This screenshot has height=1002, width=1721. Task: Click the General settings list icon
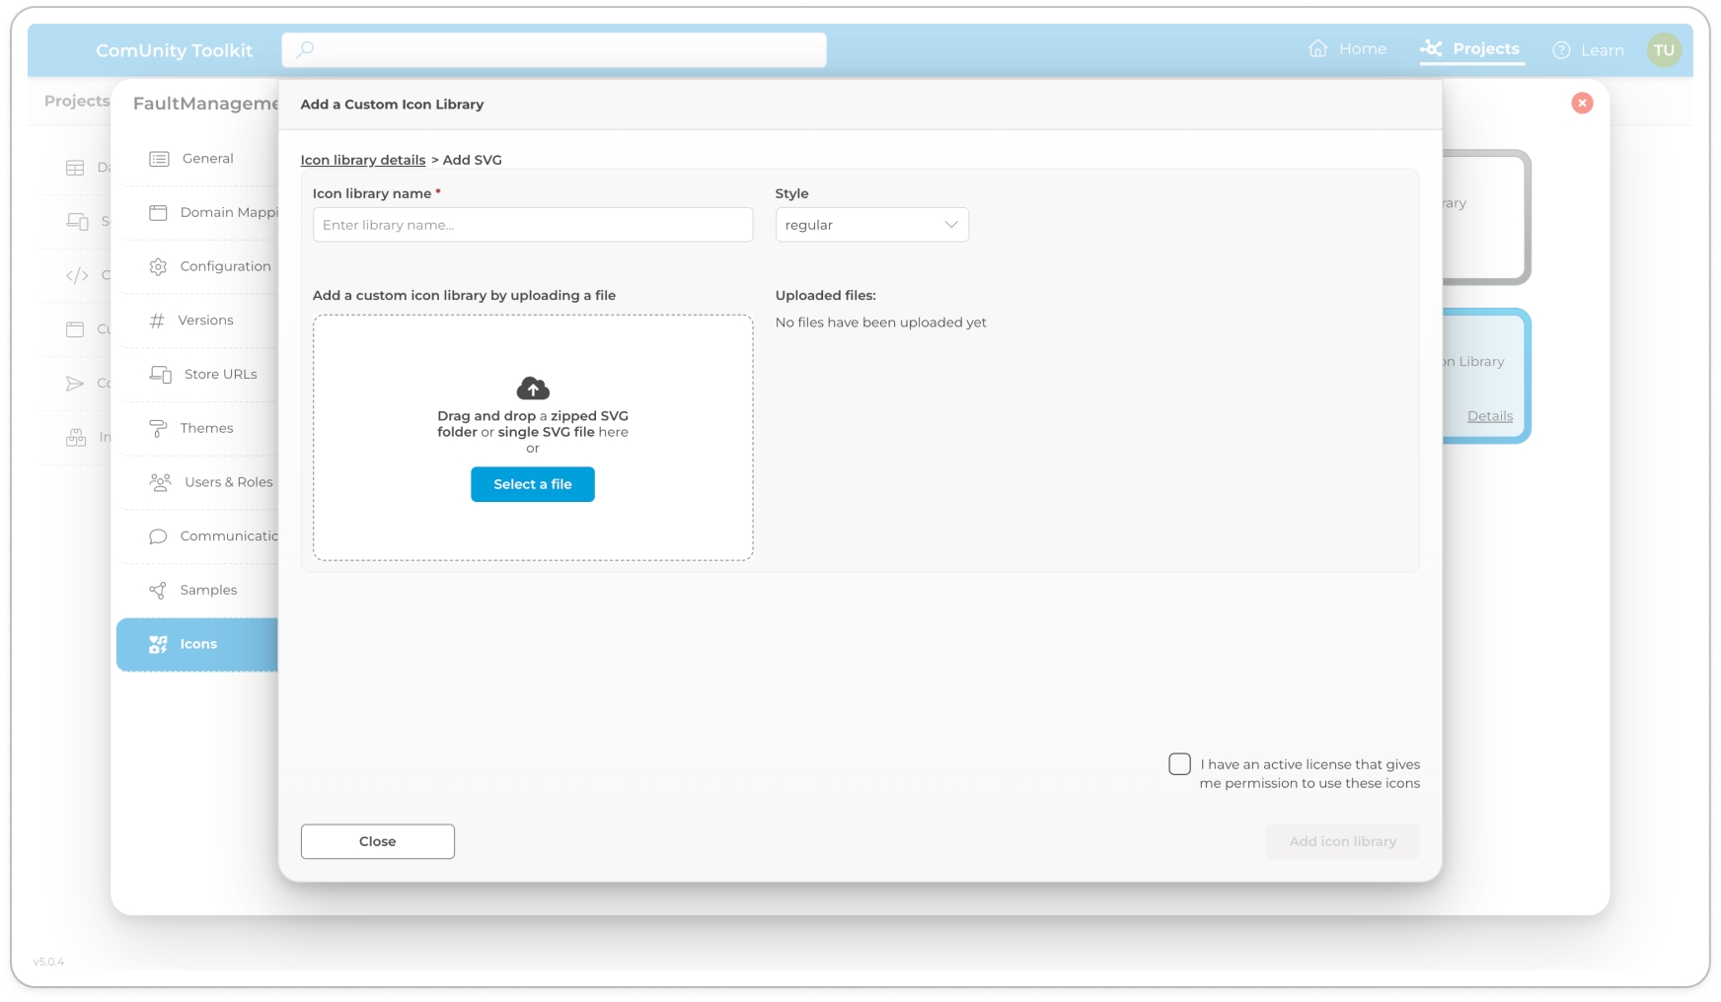[159, 159]
